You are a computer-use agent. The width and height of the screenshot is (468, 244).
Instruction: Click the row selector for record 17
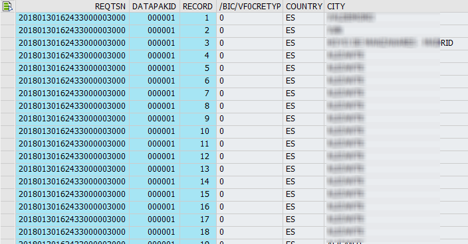pyautogui.click(x=8, y=219)
